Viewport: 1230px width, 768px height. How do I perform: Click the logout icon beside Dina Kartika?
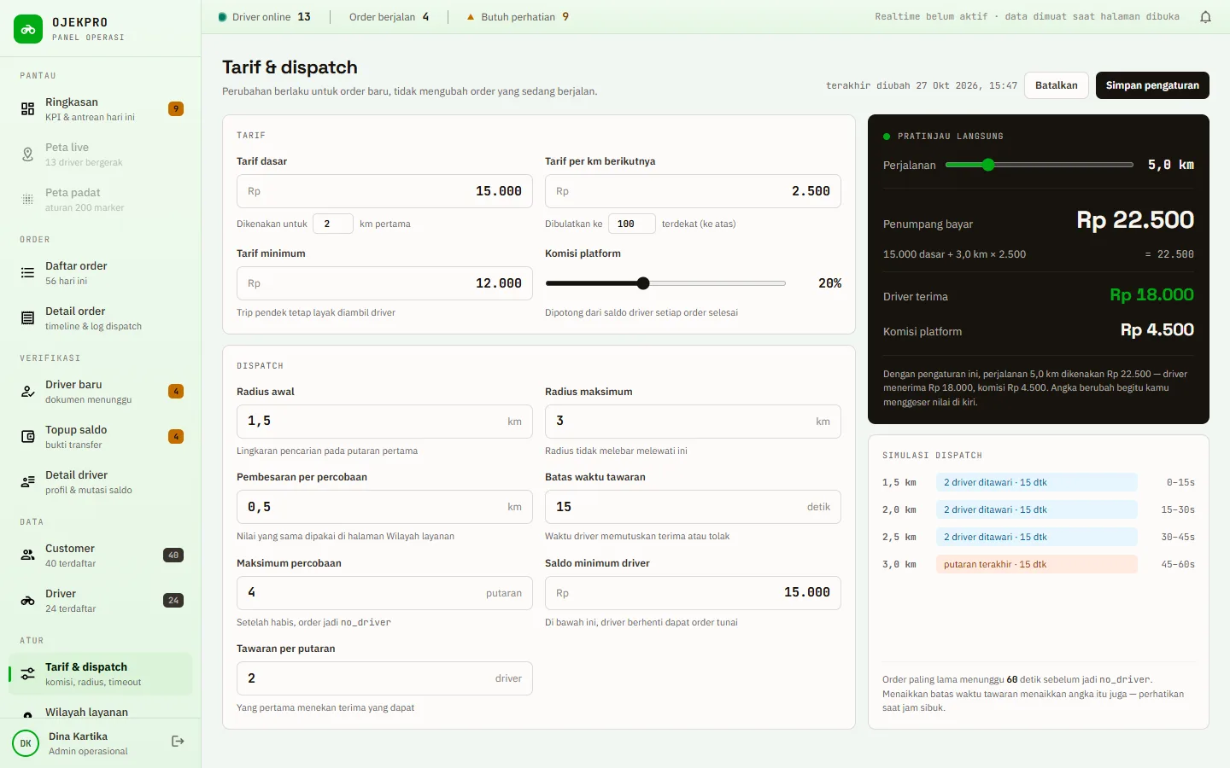click(178, 742)
